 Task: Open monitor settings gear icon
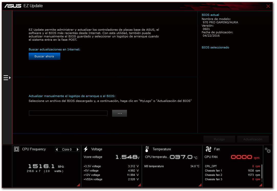[x=268, y=150]
